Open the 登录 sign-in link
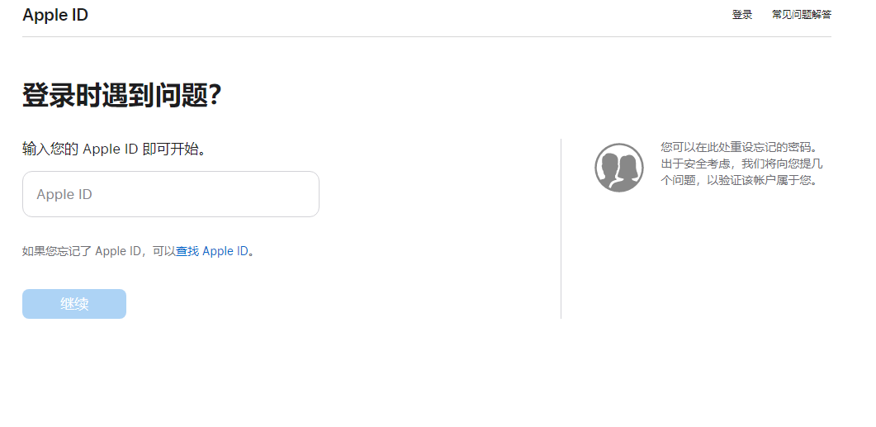Image resolution: width=876 pixels, height=427 pixels. pyautogui.click(x=741, y=15)
